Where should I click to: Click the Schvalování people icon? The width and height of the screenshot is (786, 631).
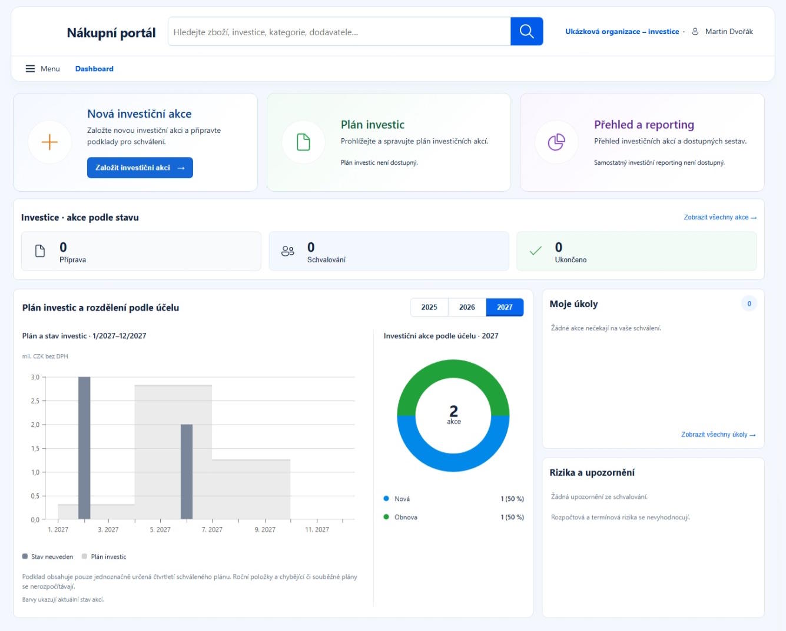[x=288, y=251]
